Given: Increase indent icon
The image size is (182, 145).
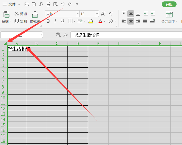Looking at the screenshot, I should pos(153,14).
